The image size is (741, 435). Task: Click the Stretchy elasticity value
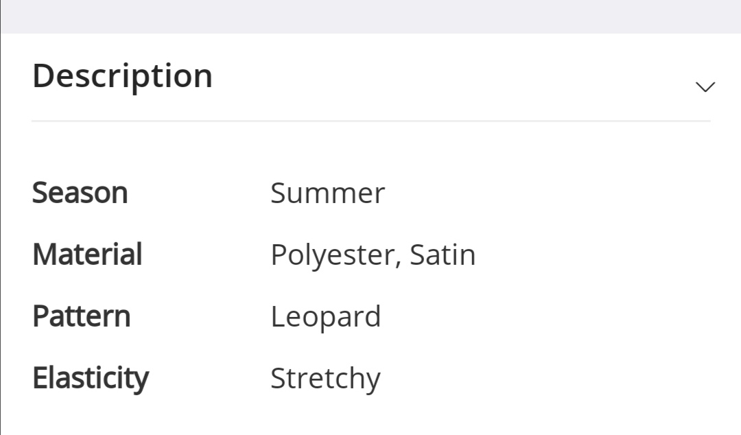tap(325, 379)
